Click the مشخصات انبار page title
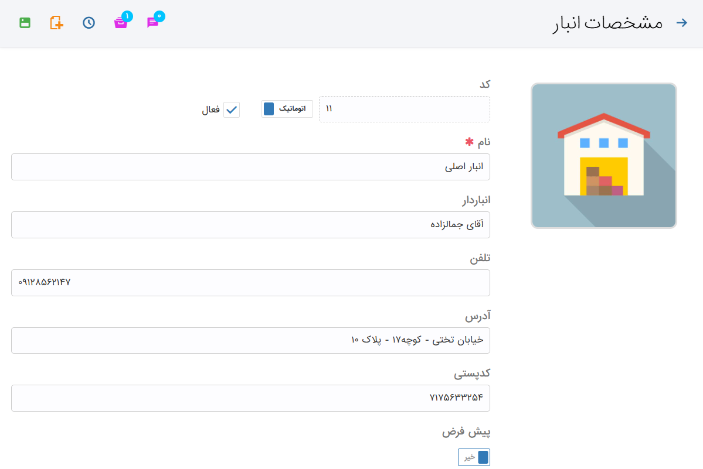The width and height of the screenshot is (703, 469). point(607,23)
